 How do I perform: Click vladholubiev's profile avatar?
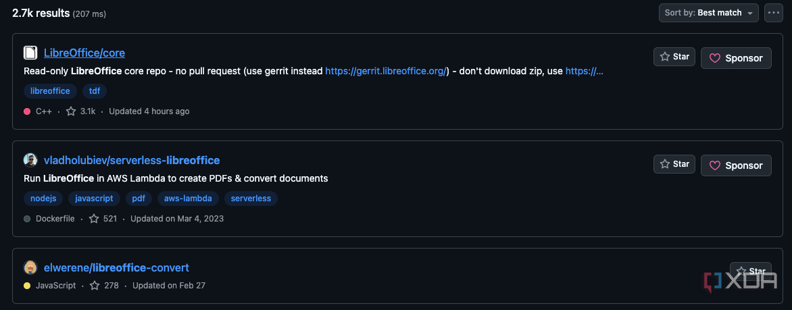point(30,160)
